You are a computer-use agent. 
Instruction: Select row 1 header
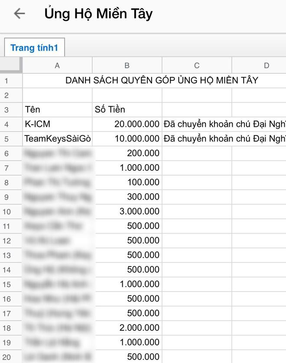click(7, 81)
